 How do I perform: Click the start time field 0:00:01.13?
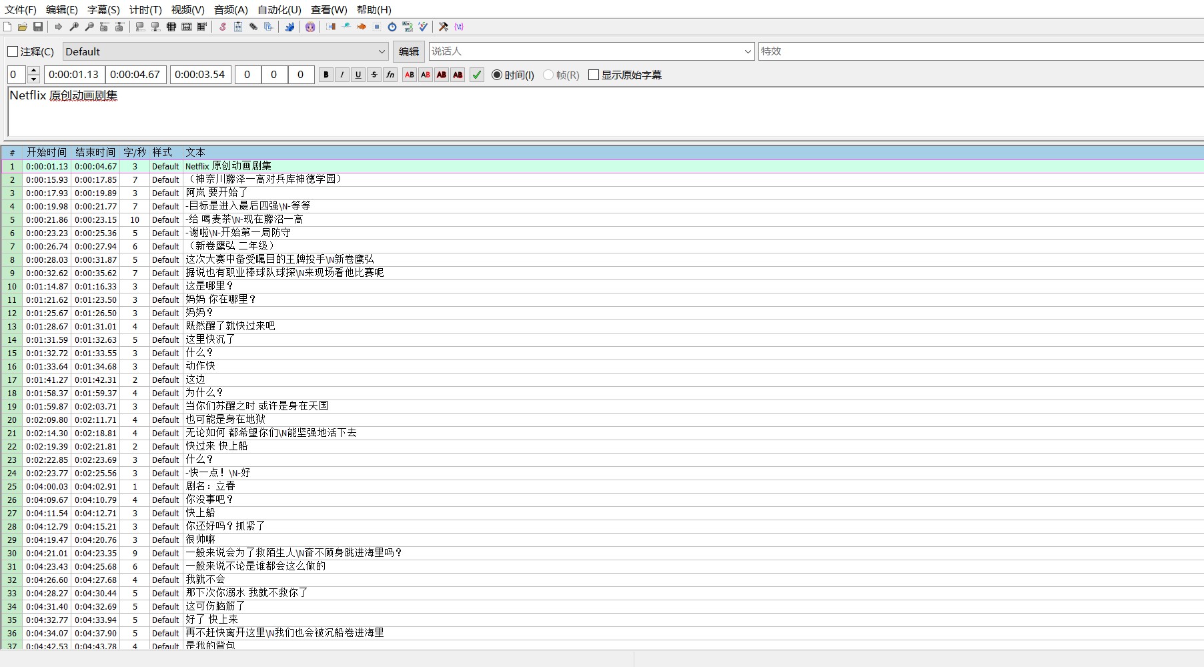73,75
